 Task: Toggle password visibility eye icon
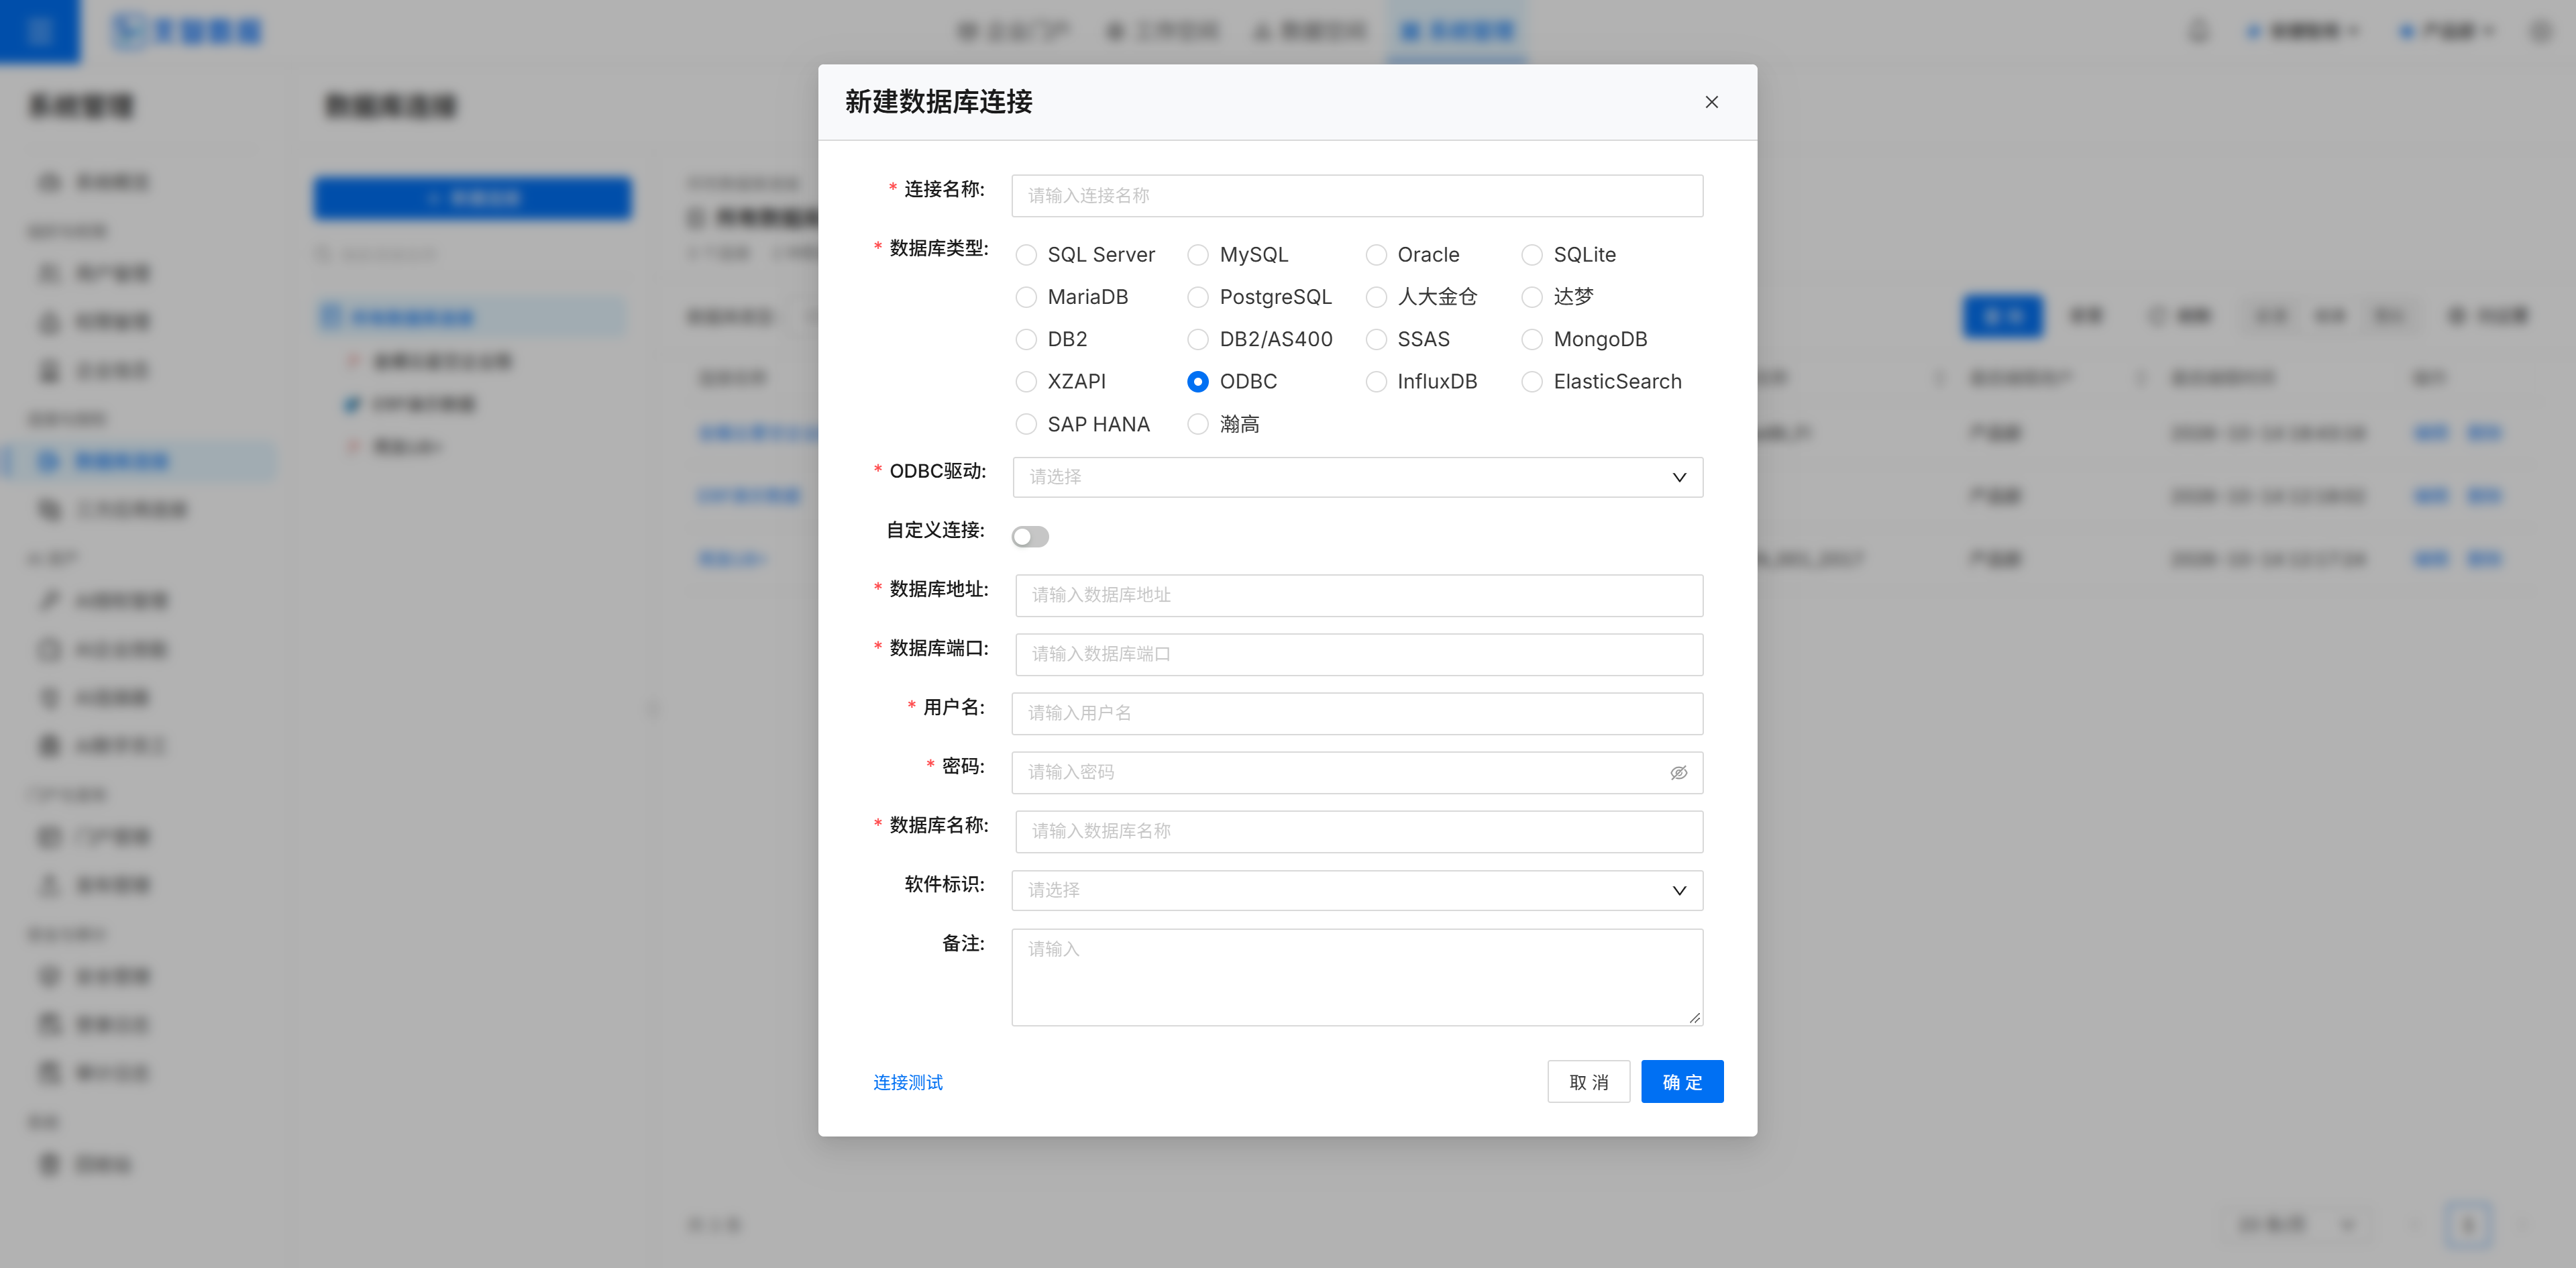click(1678, 772)
